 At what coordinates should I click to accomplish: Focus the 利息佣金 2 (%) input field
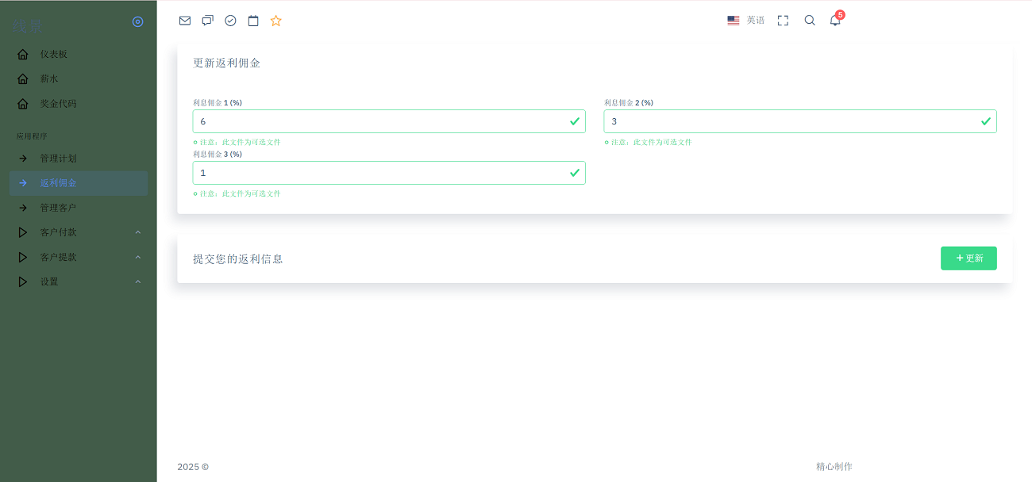click(791, 121)
